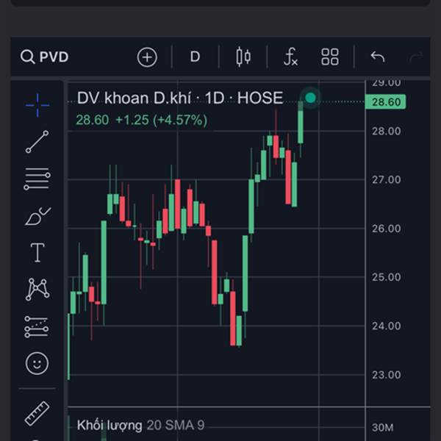Image resolution: width=441 pixels, height=441 pixels.
Task: Click the price change +1.25 (+4.57%) text
Action: click(x=162, y=120)
